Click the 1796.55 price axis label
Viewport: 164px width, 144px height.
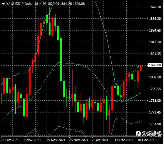tap(155, 89)
